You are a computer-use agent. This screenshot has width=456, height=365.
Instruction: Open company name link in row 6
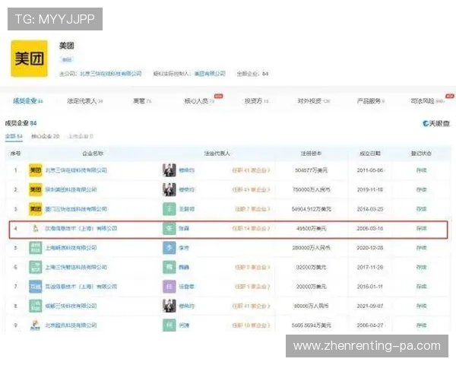(76, 267)
